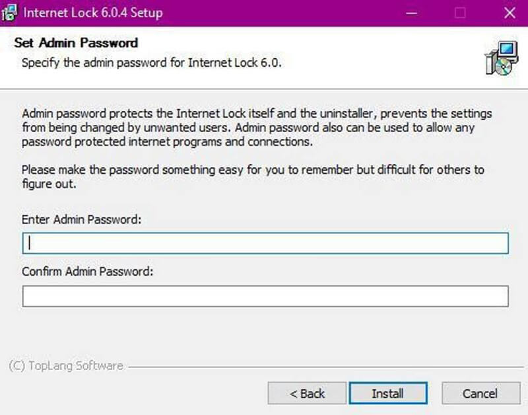The image size is (528, 415).
Task: Click the installer icon in the title bar
Action: 9,13
